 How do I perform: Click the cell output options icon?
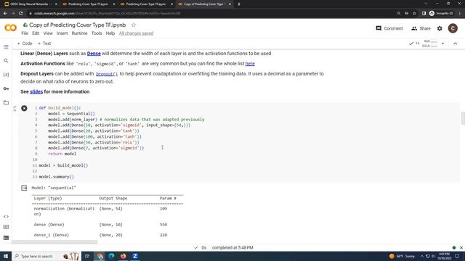click(x=24, y=188)
